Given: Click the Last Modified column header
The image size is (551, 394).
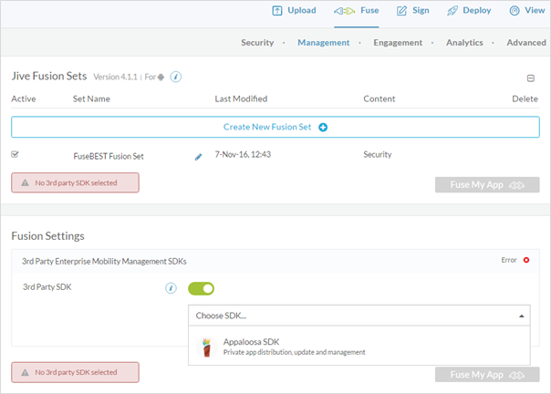Looking at the screenshot, I should tap(241, 98).
